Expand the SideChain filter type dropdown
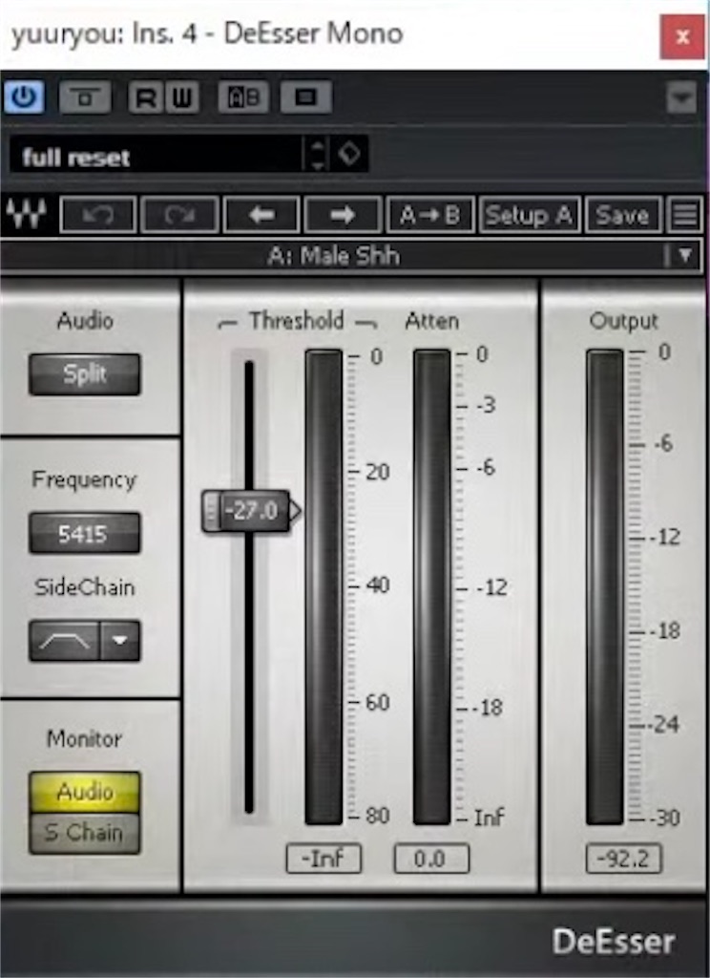 119,641
